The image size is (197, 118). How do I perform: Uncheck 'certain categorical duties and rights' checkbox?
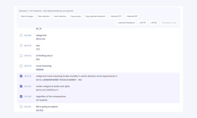(x=21, y=86)
